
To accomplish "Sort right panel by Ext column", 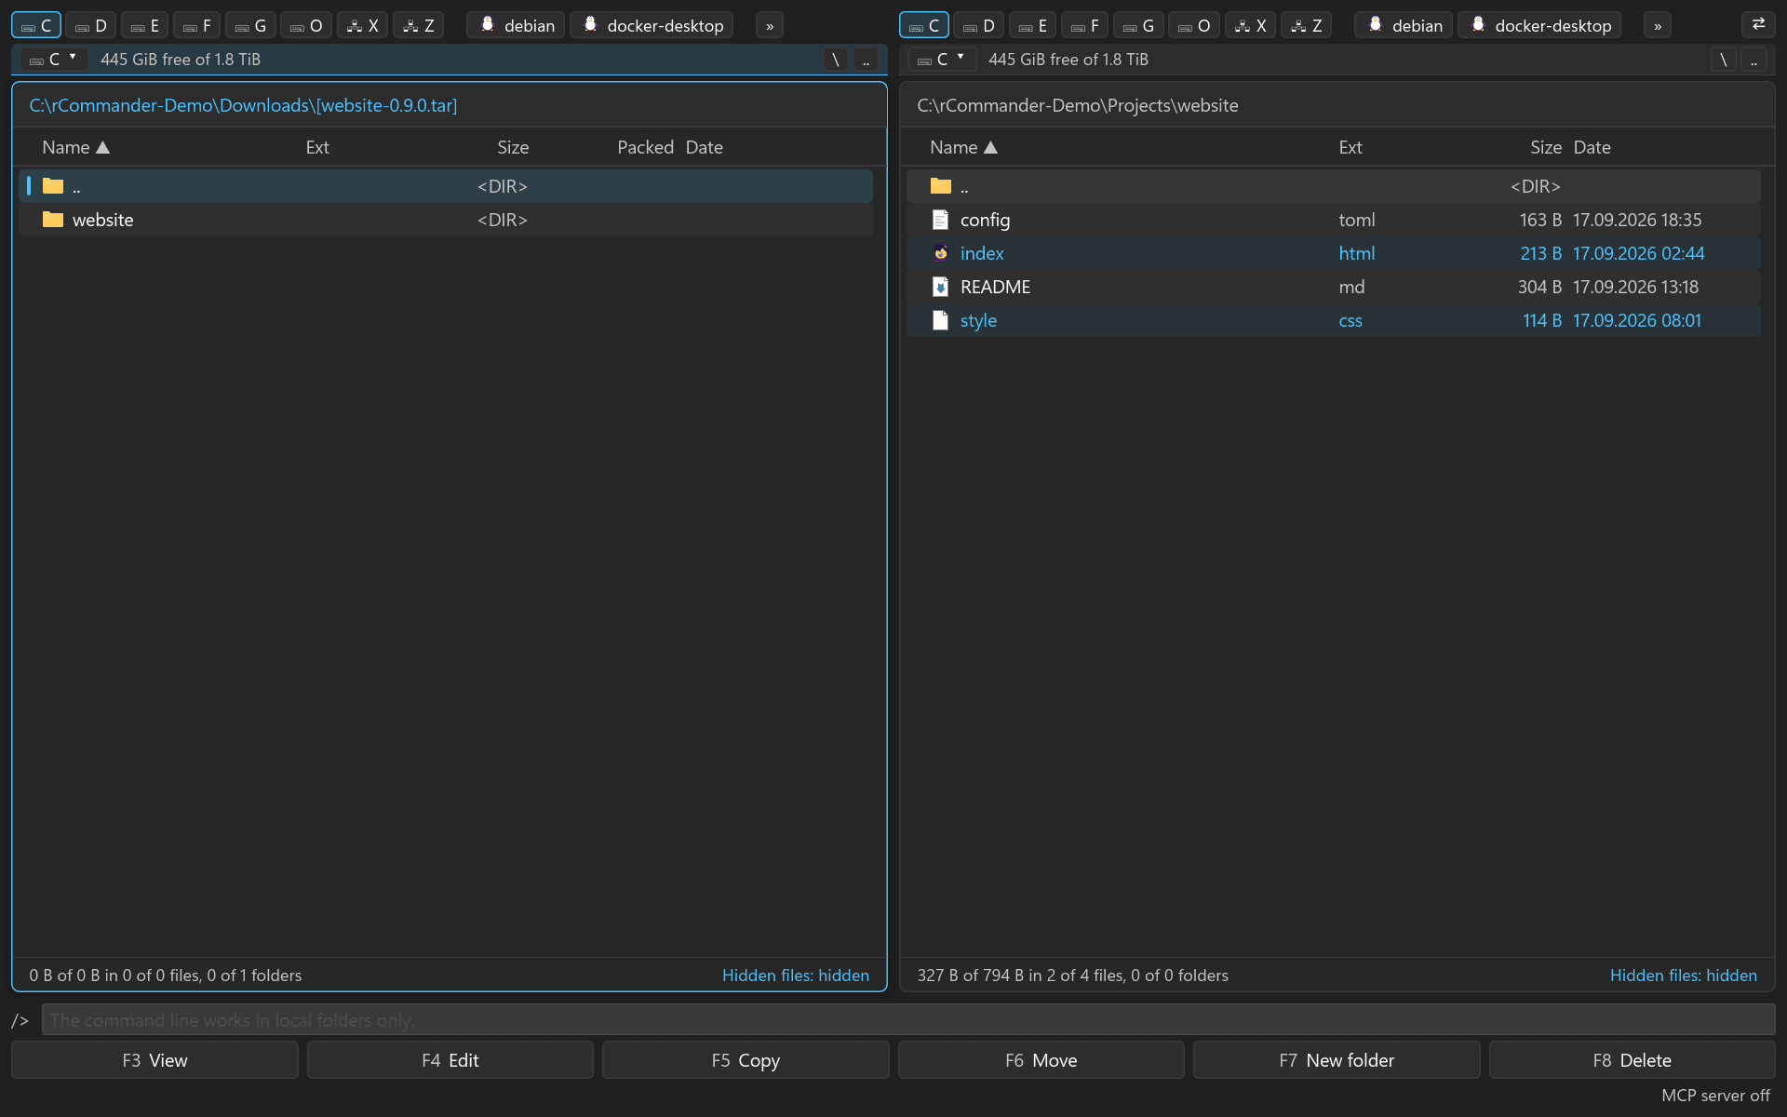I will [x=1350, y=147].
